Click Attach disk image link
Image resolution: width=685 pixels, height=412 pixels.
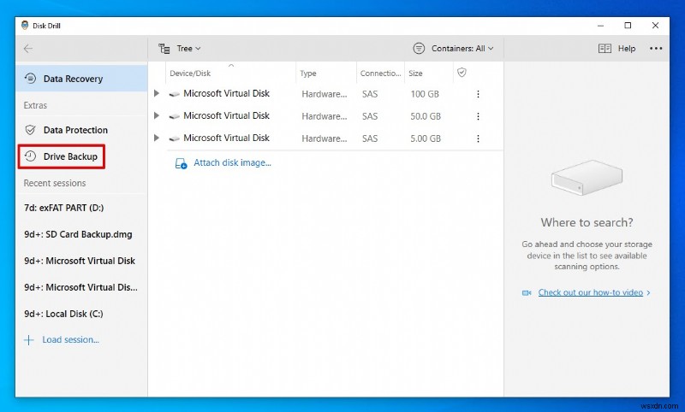(x=232, y=162)
